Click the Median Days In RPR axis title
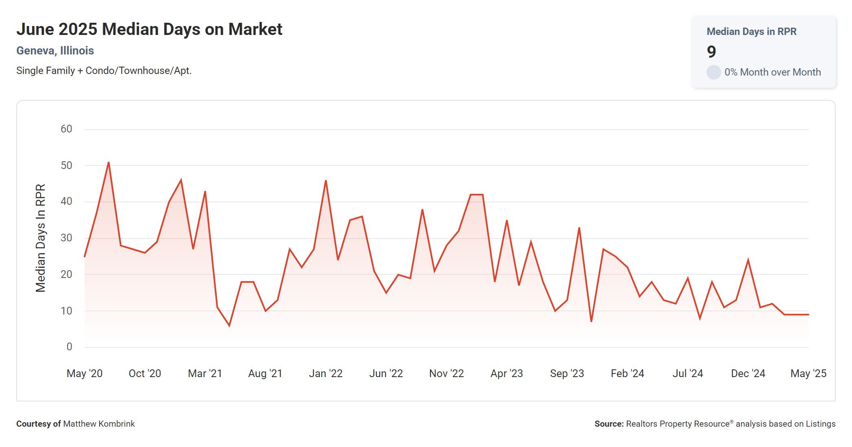The image size is (852, 447). click(x=41, y=238)
